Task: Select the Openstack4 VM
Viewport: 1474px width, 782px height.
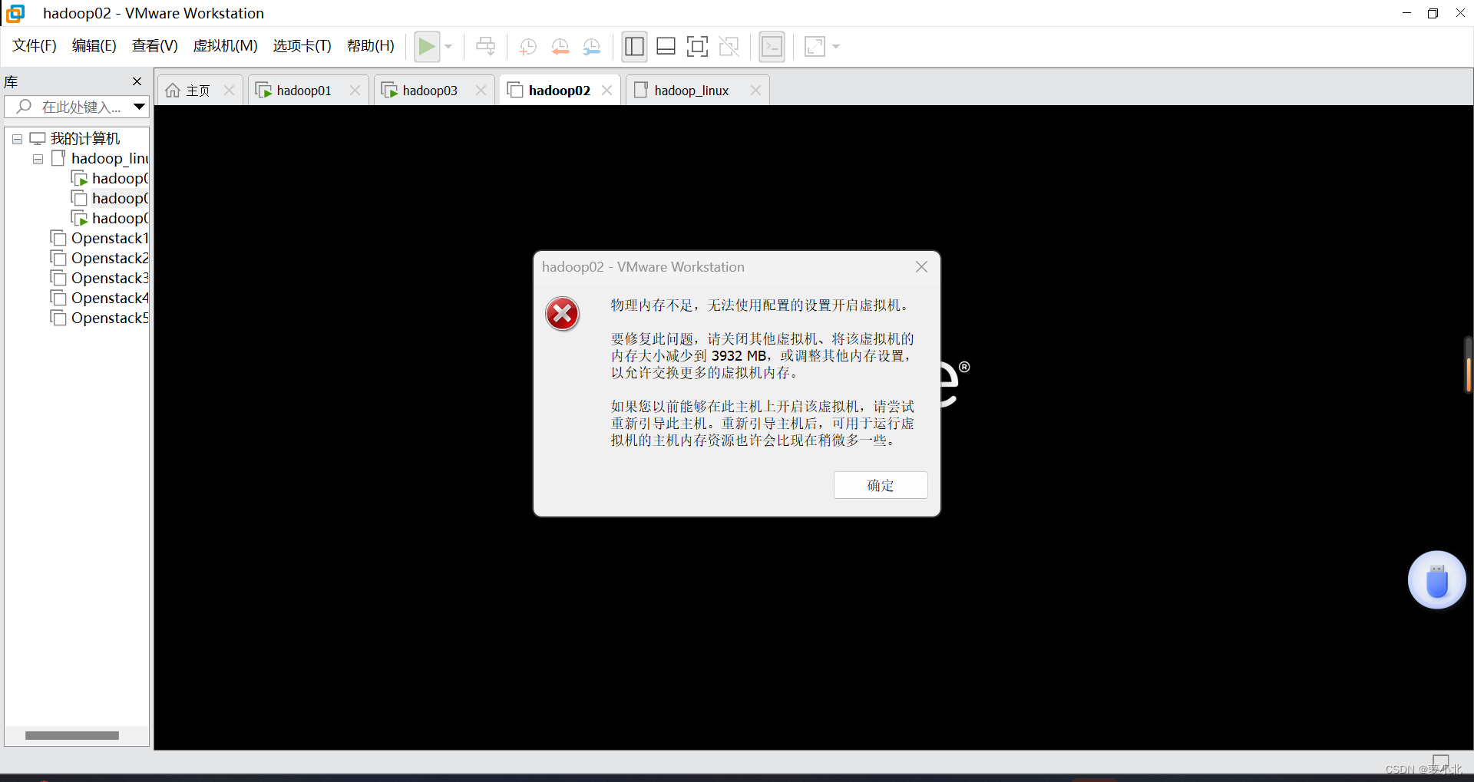Action: click(x=110, y=299)
